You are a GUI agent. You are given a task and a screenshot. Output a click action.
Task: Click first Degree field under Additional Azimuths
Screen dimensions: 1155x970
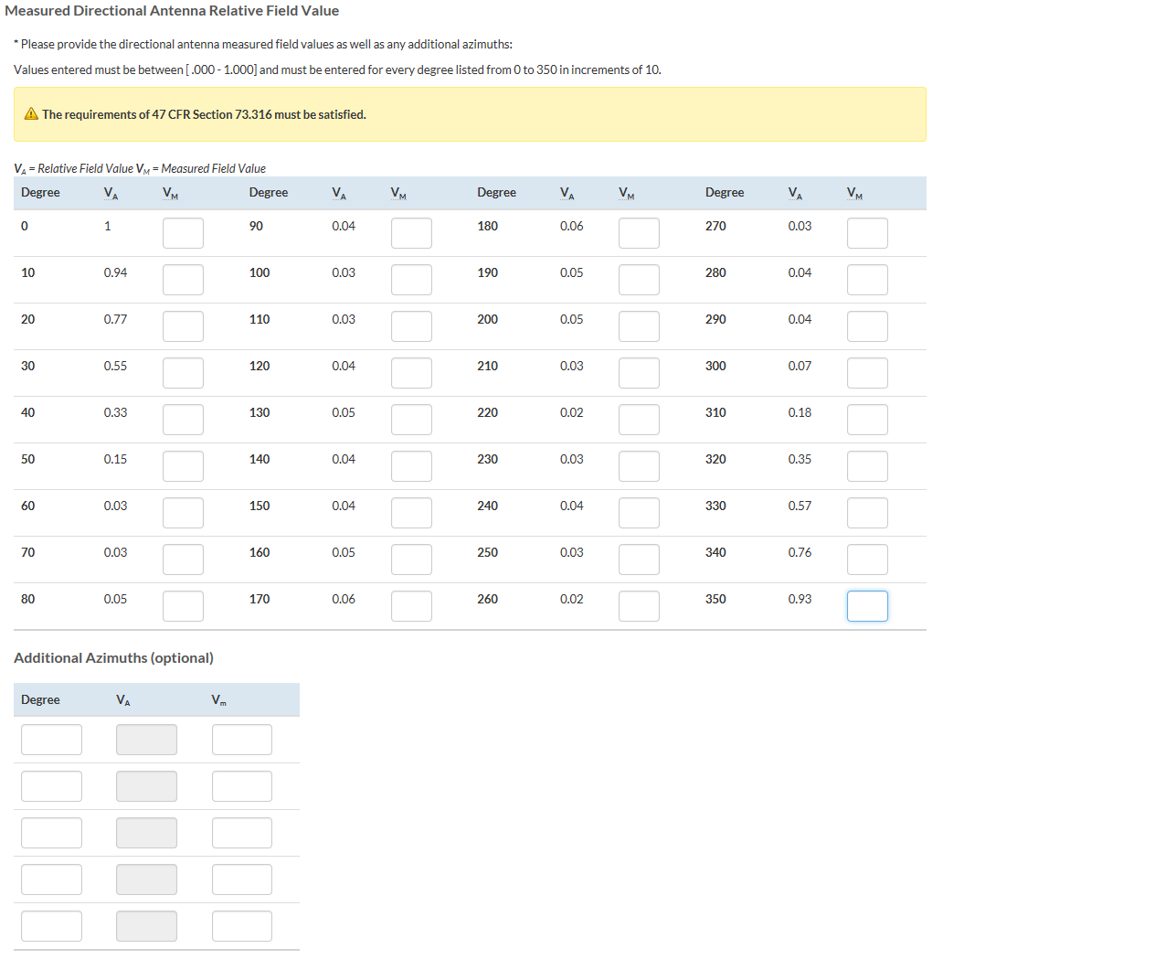coord(51,740)
